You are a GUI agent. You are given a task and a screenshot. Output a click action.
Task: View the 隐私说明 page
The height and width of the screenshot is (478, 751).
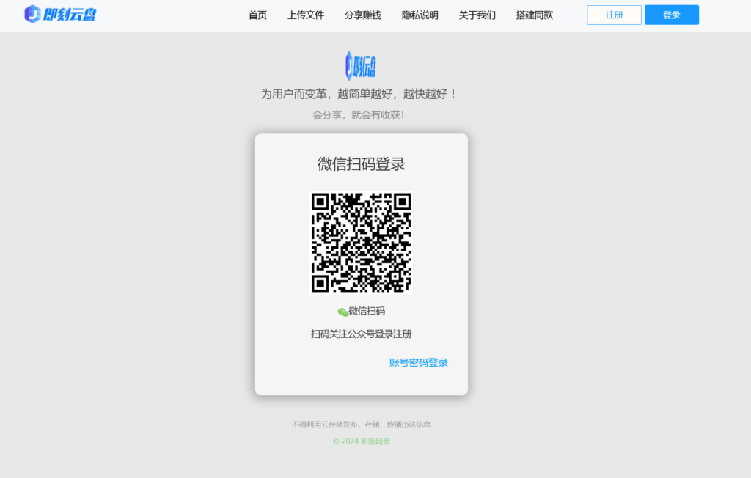[x=420, y=15]
